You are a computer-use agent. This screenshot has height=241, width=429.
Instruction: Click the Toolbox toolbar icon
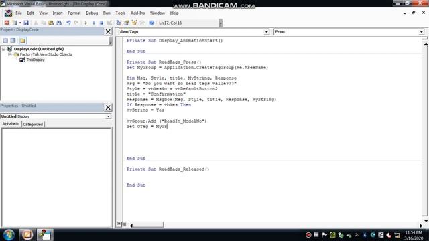[142, 23]
